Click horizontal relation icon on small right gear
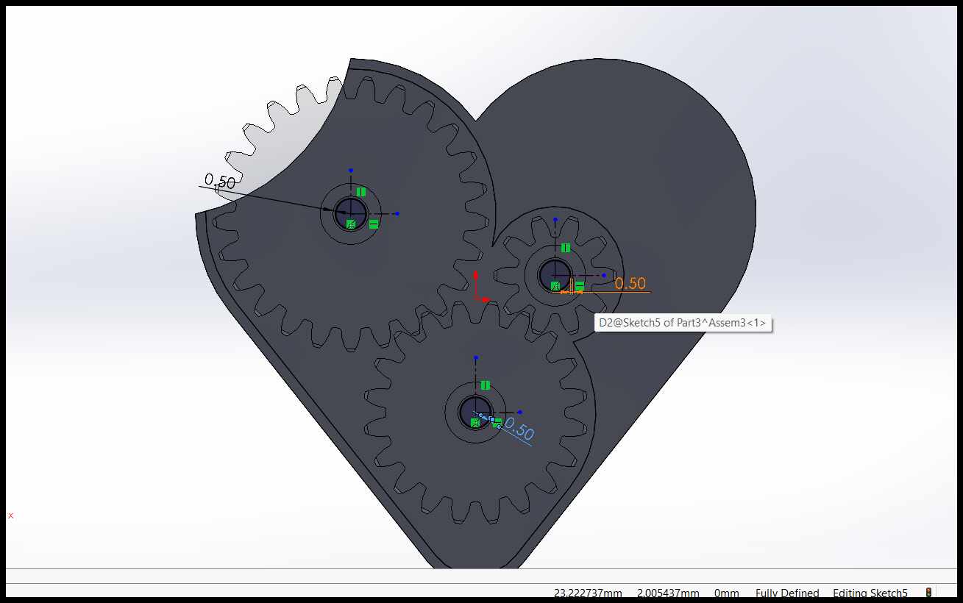This screenshot has height=603, width=963. click(x=580, y=285)
